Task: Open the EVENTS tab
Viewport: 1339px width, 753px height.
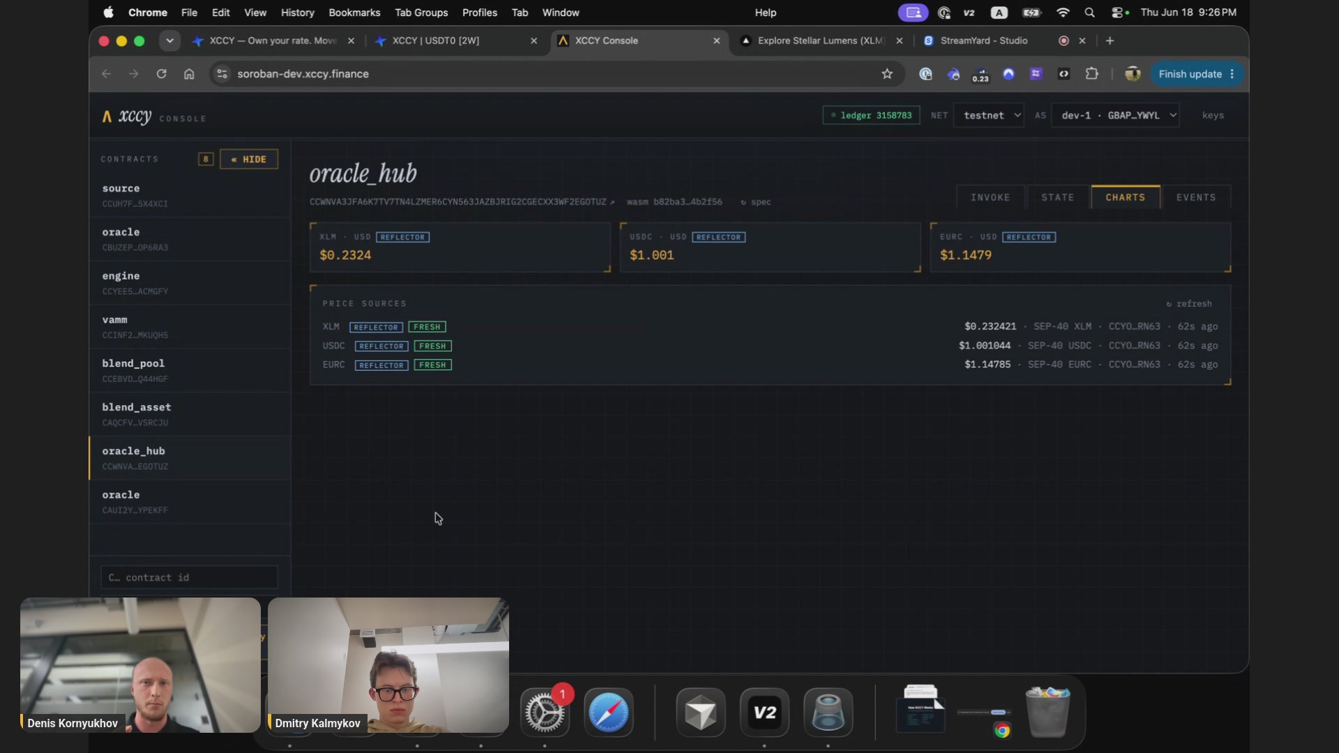Action: coord(1196,198)
